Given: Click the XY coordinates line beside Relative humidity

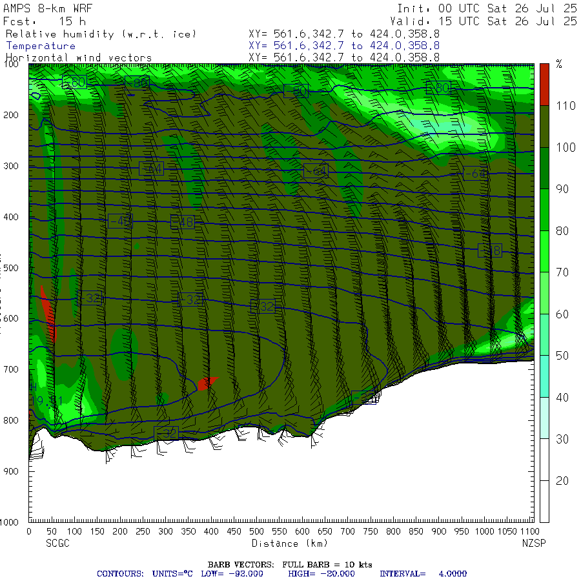Looking at the screenshot, I should [344, 34].
